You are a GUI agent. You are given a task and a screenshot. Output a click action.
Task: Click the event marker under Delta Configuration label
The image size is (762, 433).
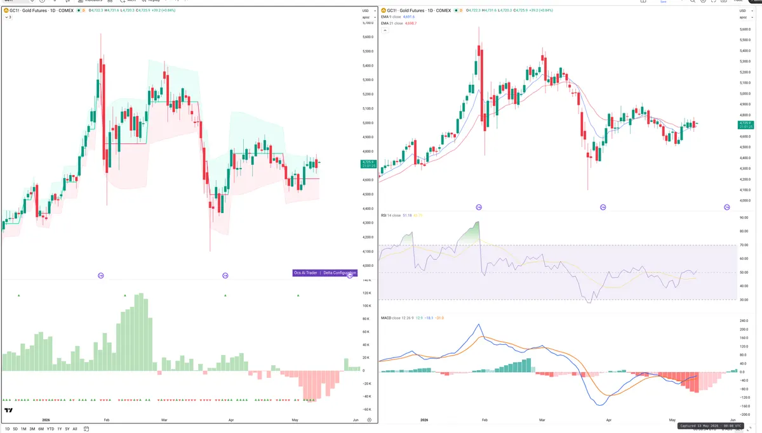point(349,276)
